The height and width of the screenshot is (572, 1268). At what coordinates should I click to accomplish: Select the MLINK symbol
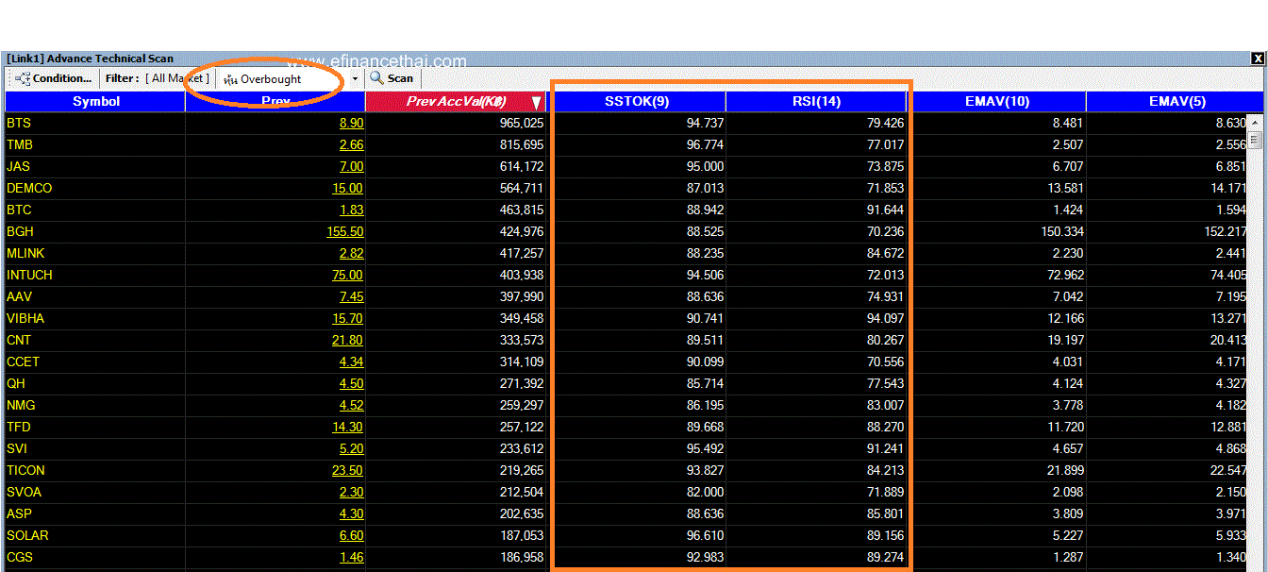pyautogui.click(x=25, y=253)
